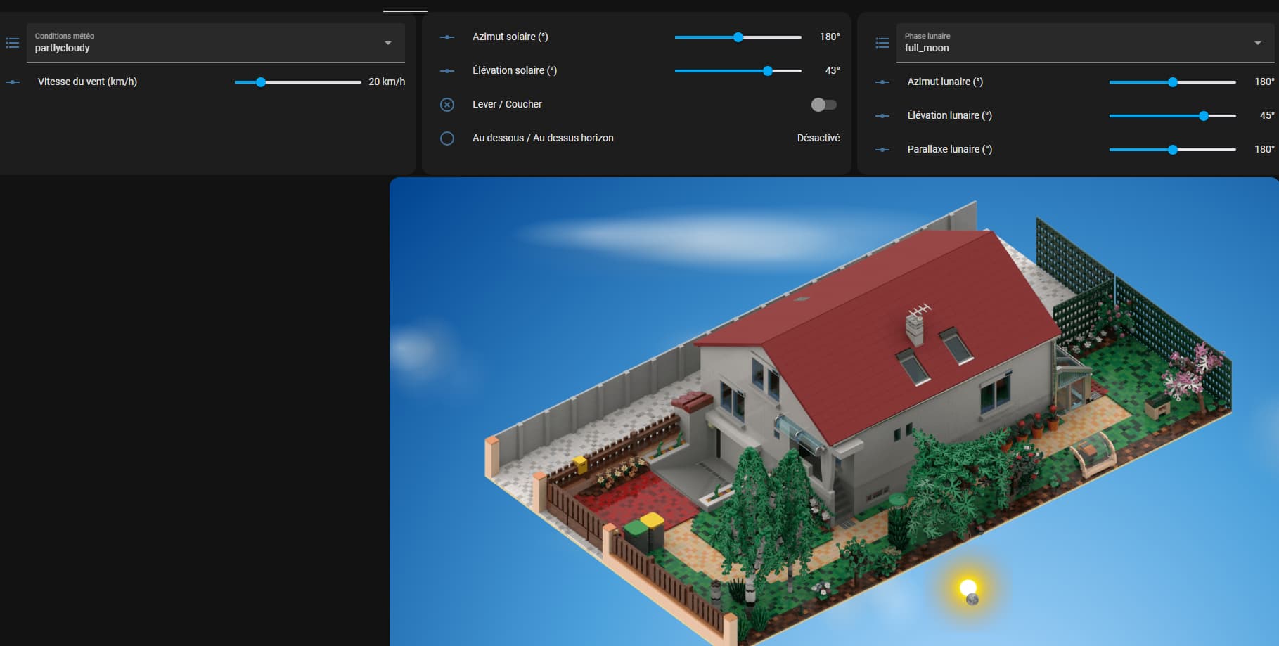Viewport: 1279px width, 646px height.
Task: Click the Élévation lunaire slider handle
Action: (x=1204, y=116)
